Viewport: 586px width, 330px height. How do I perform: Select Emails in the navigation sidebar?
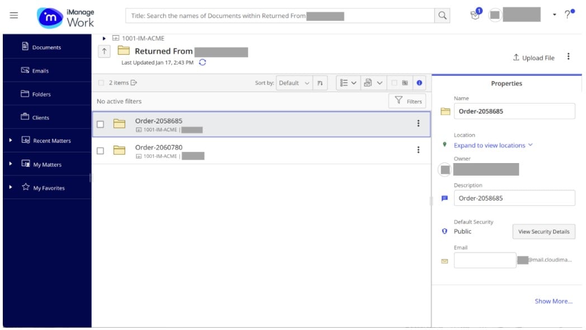[36, 70]
